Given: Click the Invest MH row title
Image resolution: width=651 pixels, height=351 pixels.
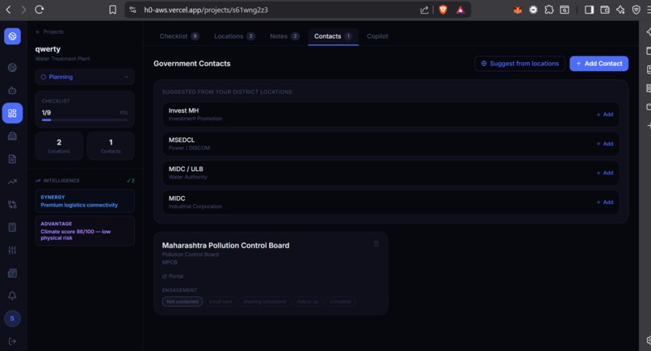Looking at the screenshot, I should click(x=183, y=111).
